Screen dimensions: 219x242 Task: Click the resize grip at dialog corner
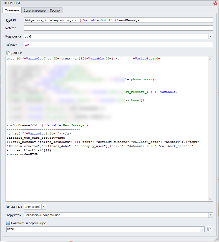(216, 239)
